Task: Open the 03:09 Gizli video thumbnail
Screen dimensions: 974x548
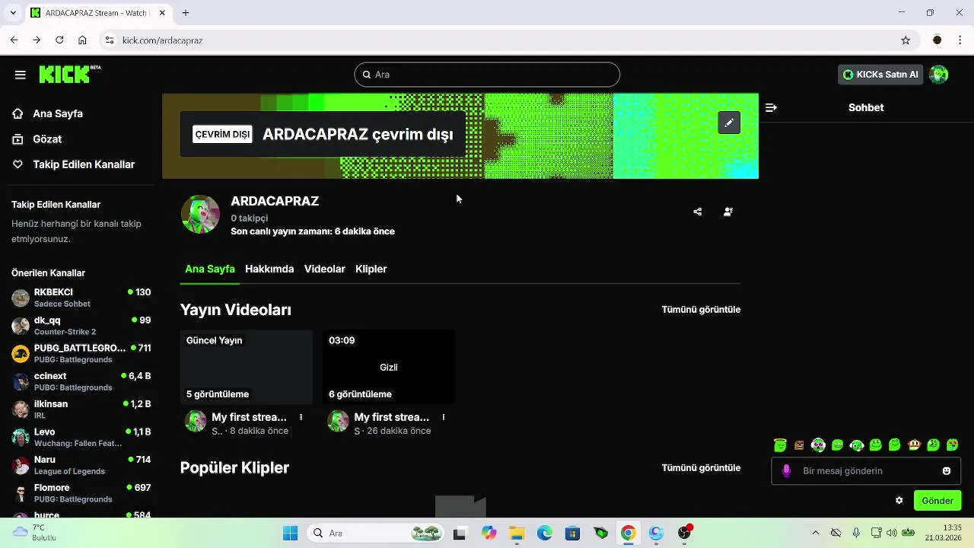Action: tap(389, 367)
